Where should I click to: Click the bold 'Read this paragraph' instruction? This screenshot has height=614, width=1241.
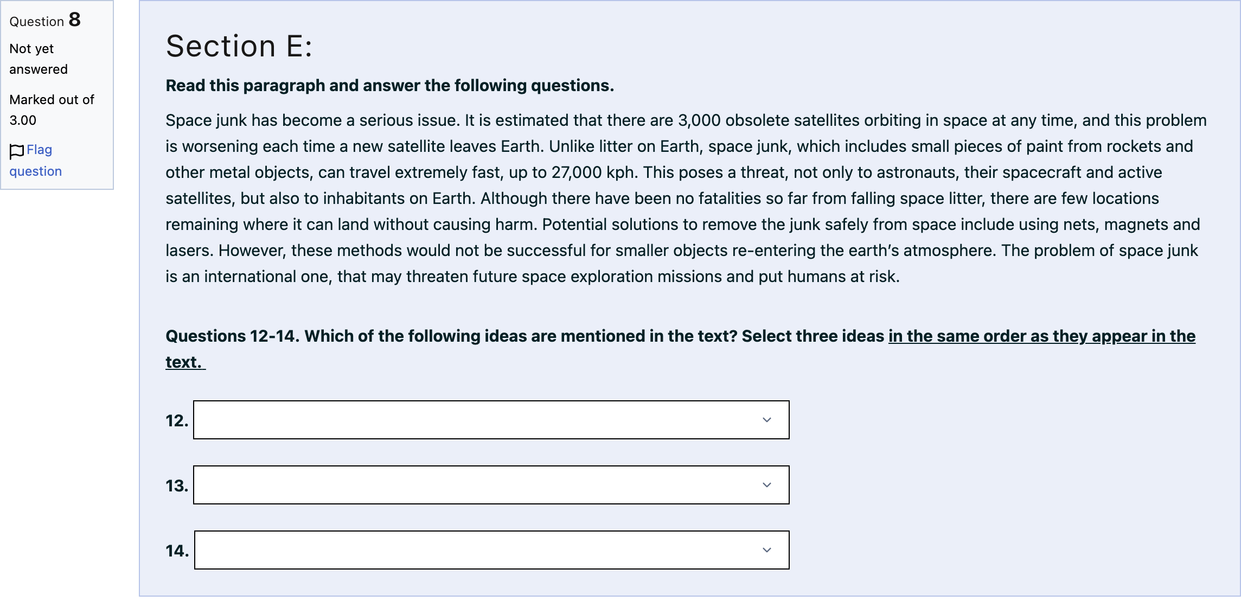click(389, 86)
